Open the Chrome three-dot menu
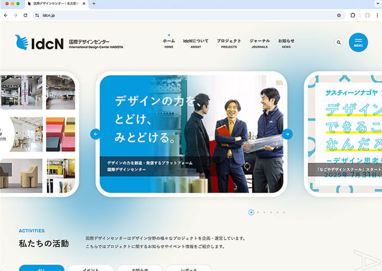 pyautogui.click(x=377, y=15)
